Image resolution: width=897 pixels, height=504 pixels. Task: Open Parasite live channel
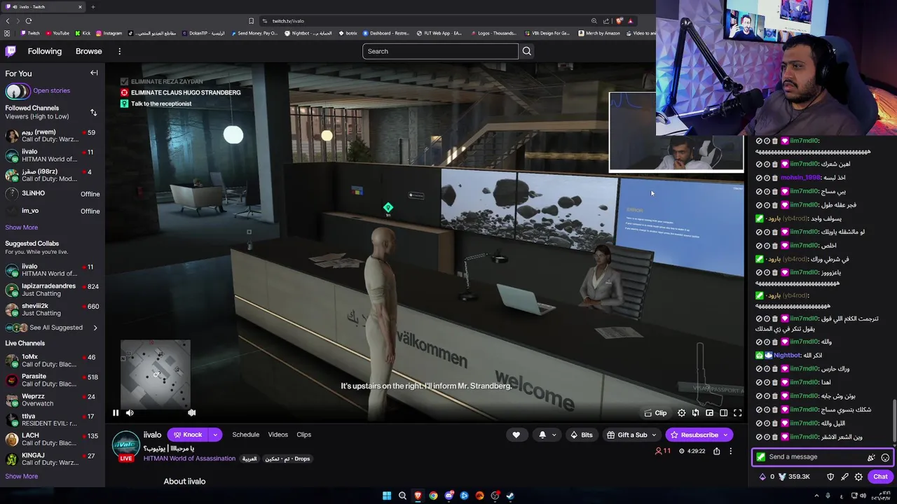(52, 380)
